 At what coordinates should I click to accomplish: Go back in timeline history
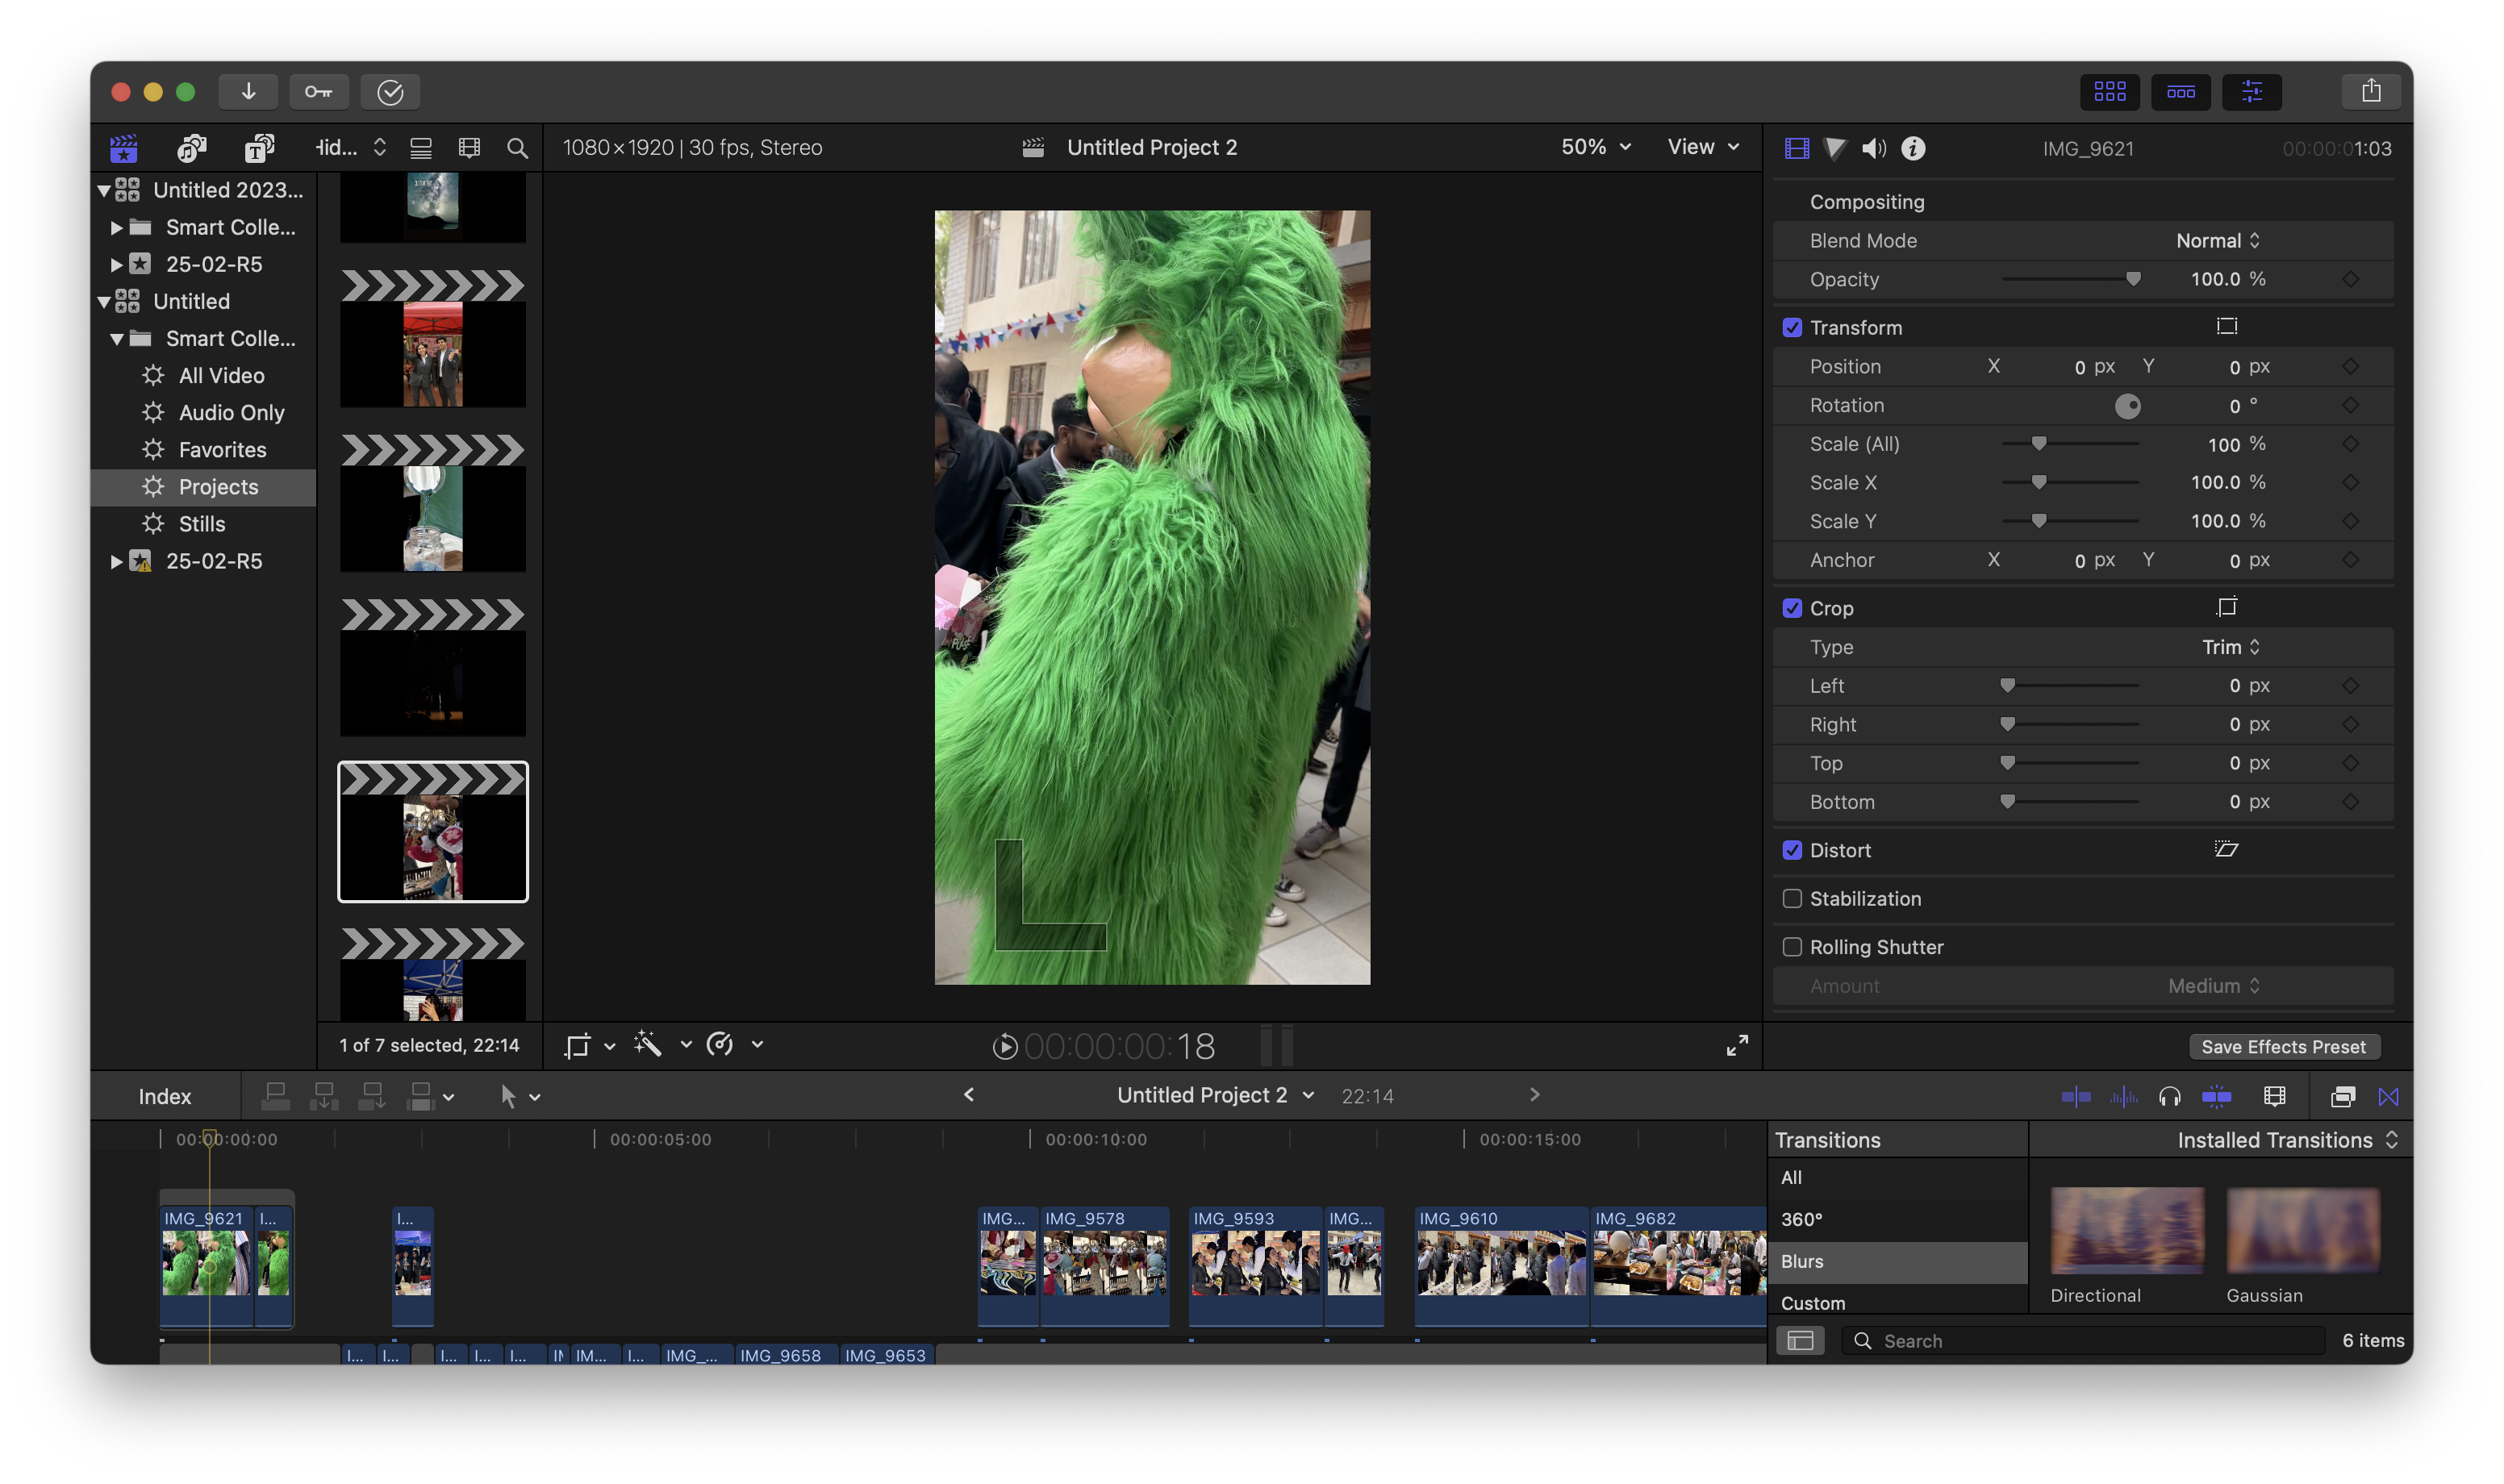click(968, 1095)
